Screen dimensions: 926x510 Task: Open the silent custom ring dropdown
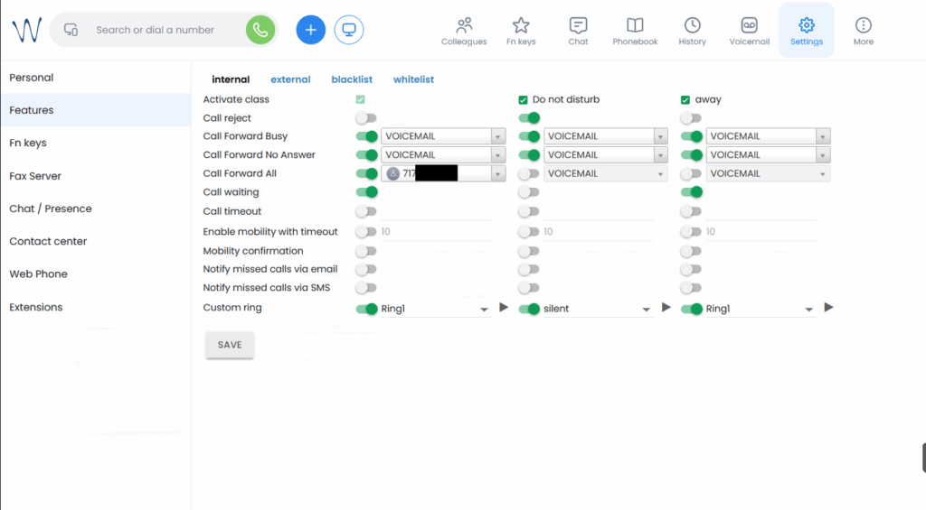pyautogui.click(x=646, y=309)
